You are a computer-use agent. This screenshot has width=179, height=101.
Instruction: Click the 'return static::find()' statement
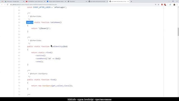42,52
